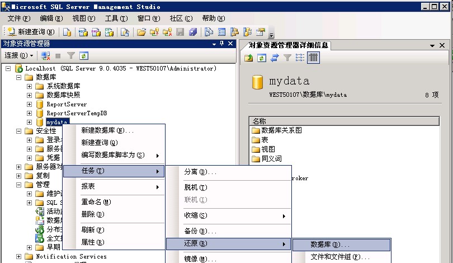Select the Details report view icon
Viewport: 453px width, 263px height.
pos(313,58)
